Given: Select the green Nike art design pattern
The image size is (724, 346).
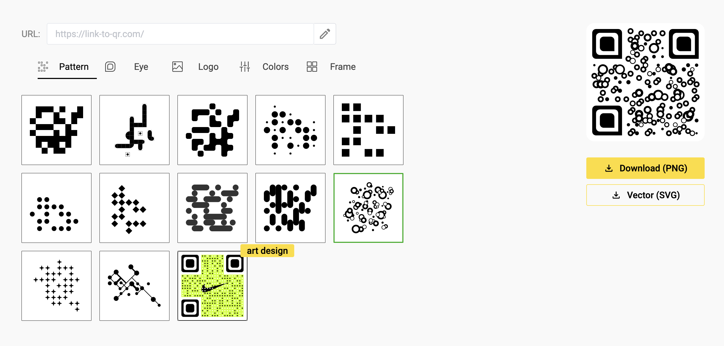Looking at the screenshot, I should (212, 286).
